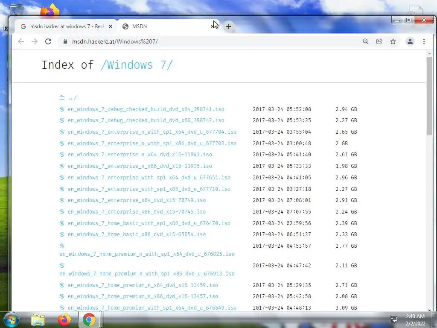
Task: Open en_windows_7_home_premium_with_sp1_x64_dvd_u_676549.iso
Action: pos(152,308)
